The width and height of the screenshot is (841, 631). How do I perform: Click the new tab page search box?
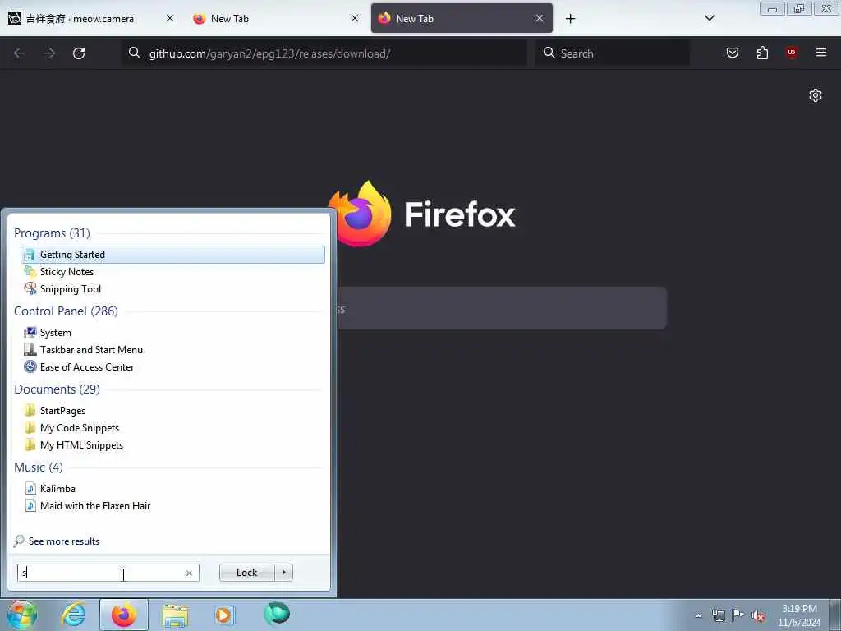point(502,309)
